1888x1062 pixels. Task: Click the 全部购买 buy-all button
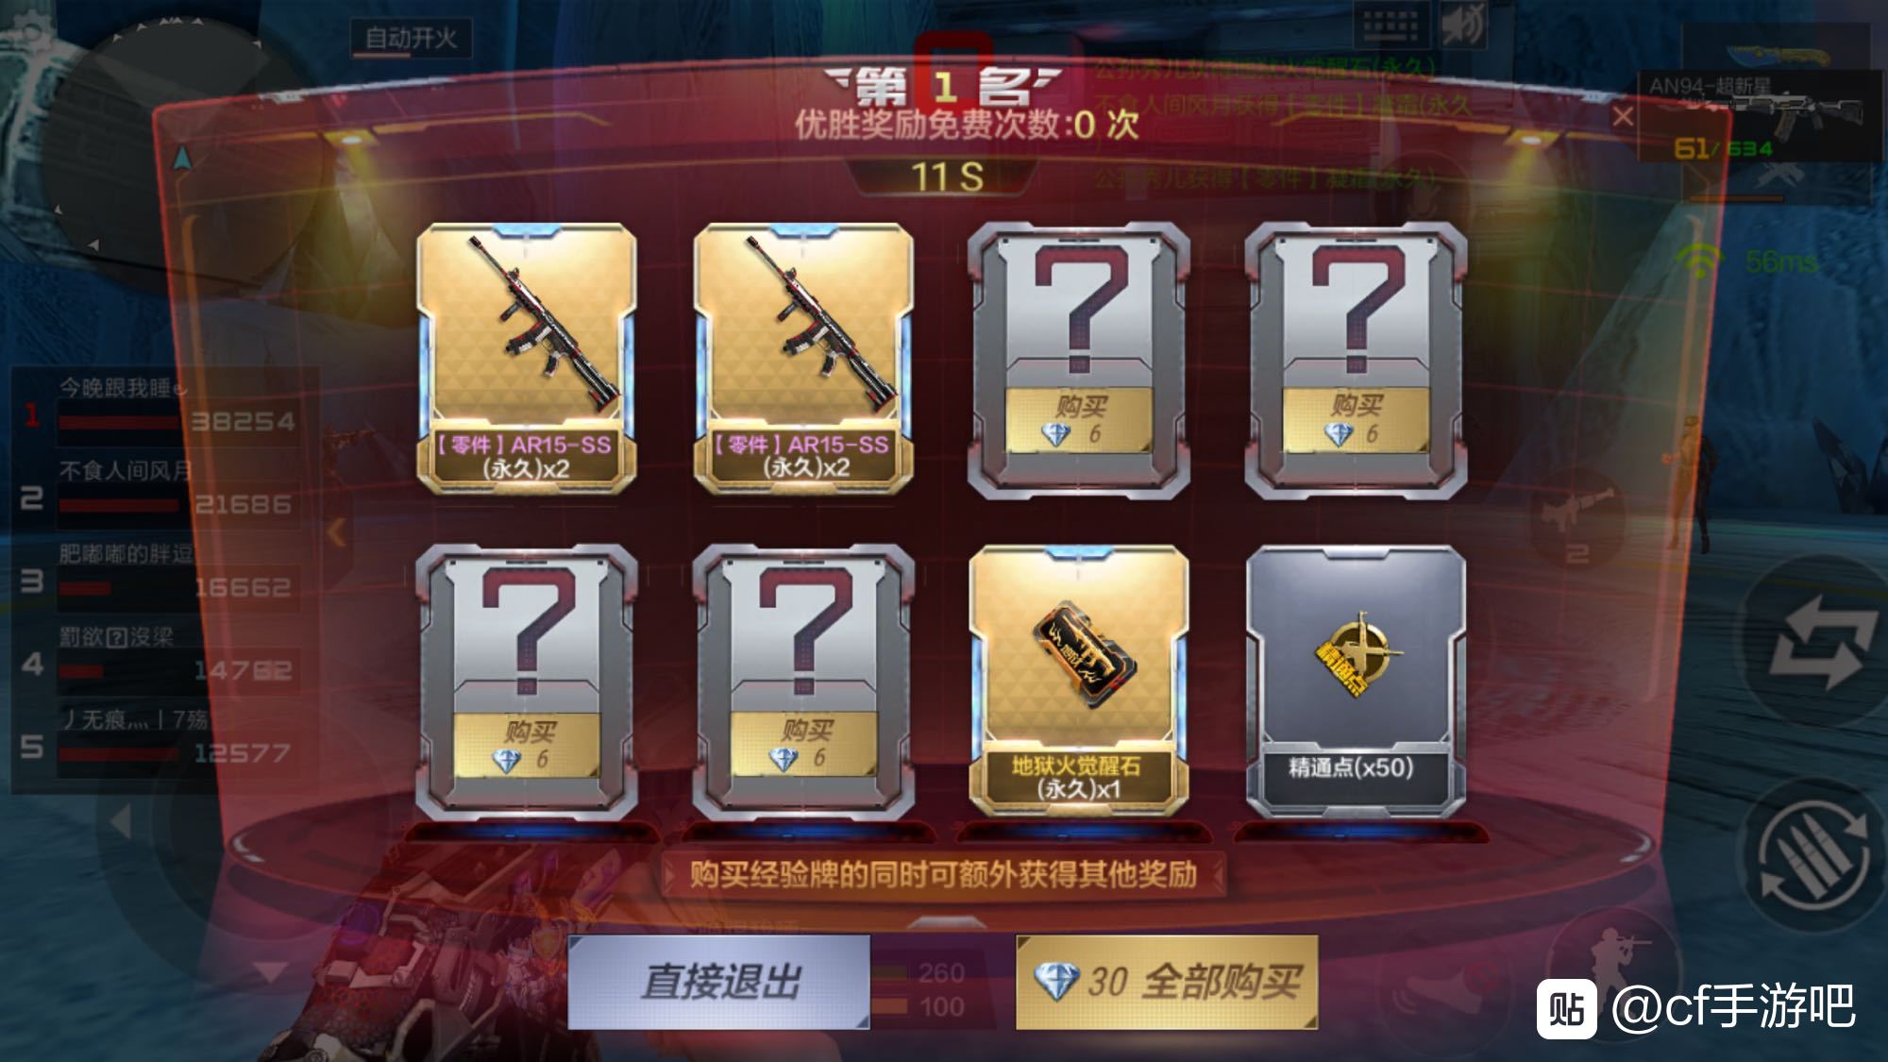1167,982
